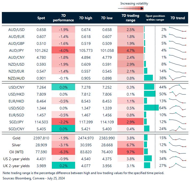
Task: Click the Silver spot value 28.909
Action: coord(41,145)
